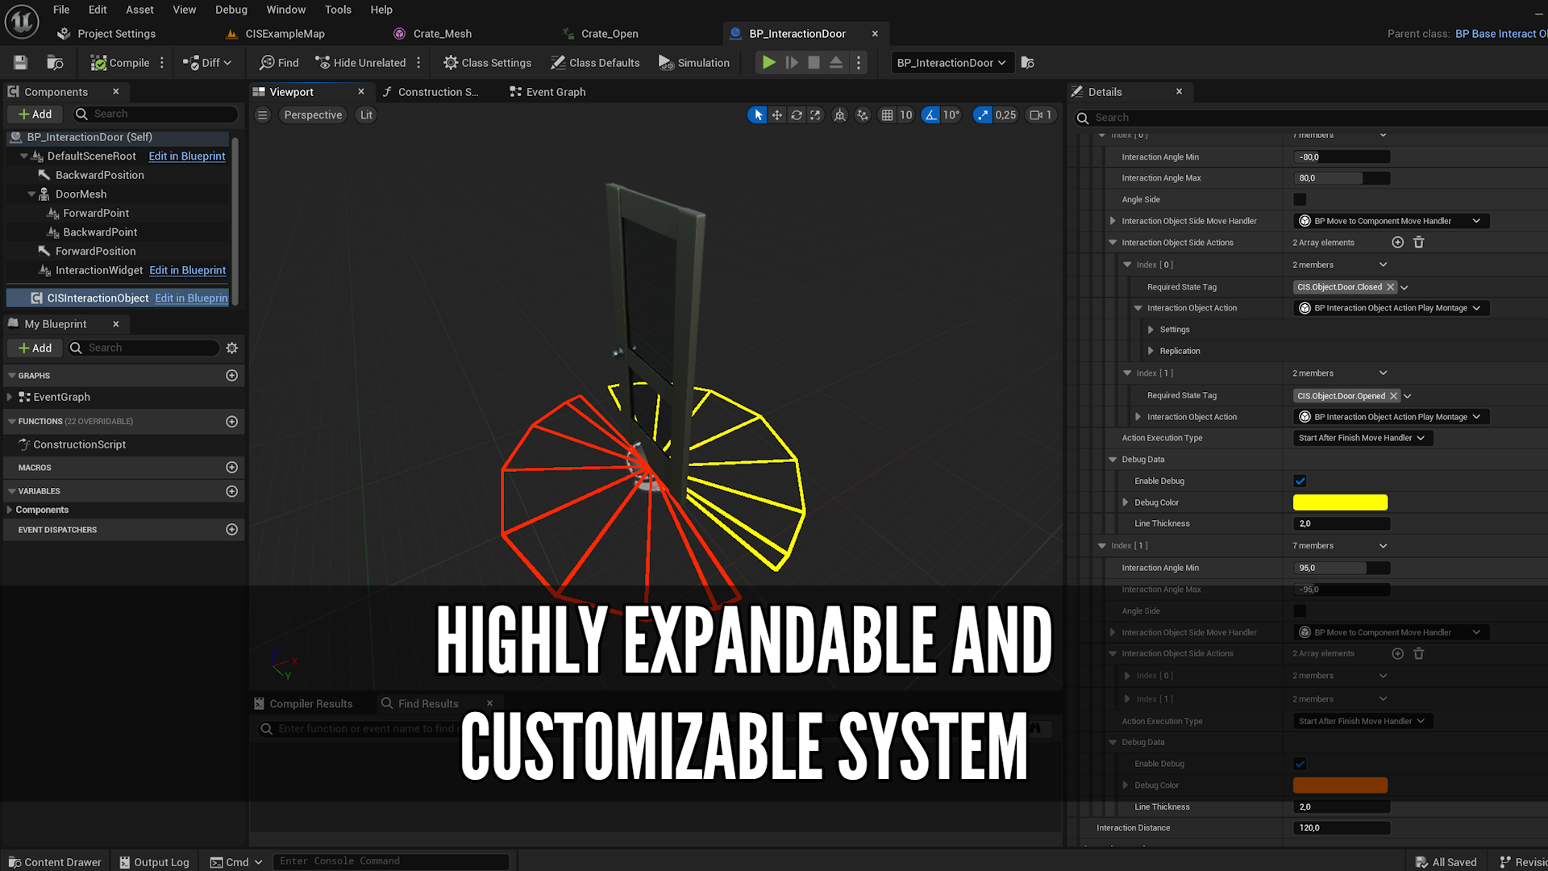The width and height of the screenshot is (1548, 871).
Task: Add a new variable with plus icon
Action: [232, 491]
